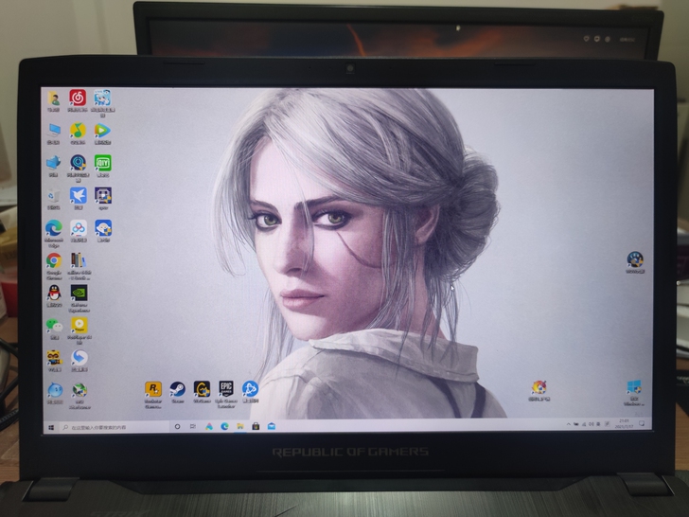Launch Xunlei blue bird shortcut
This screenshot has height=517, width=689.
pos(78,196)
